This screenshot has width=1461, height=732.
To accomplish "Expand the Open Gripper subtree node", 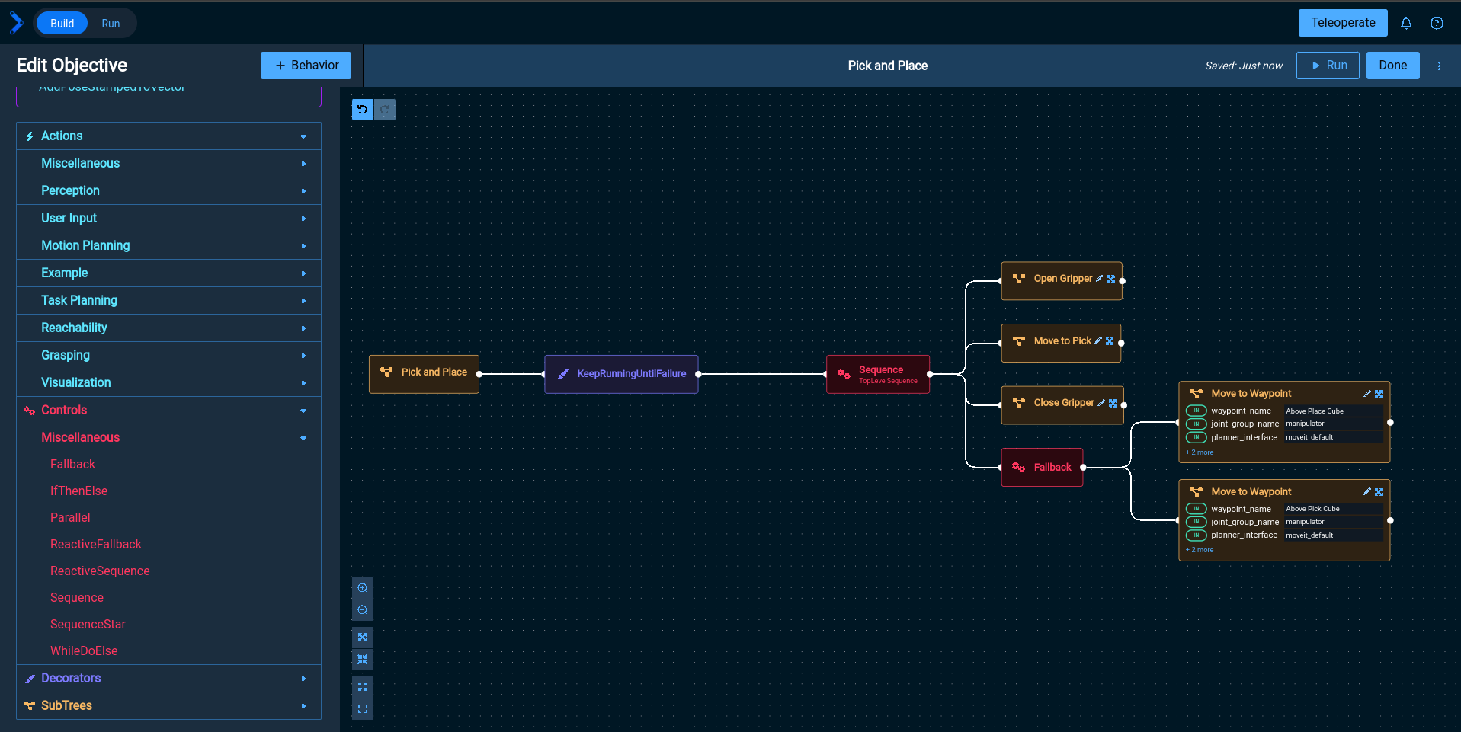I will tap(1110, 279).
